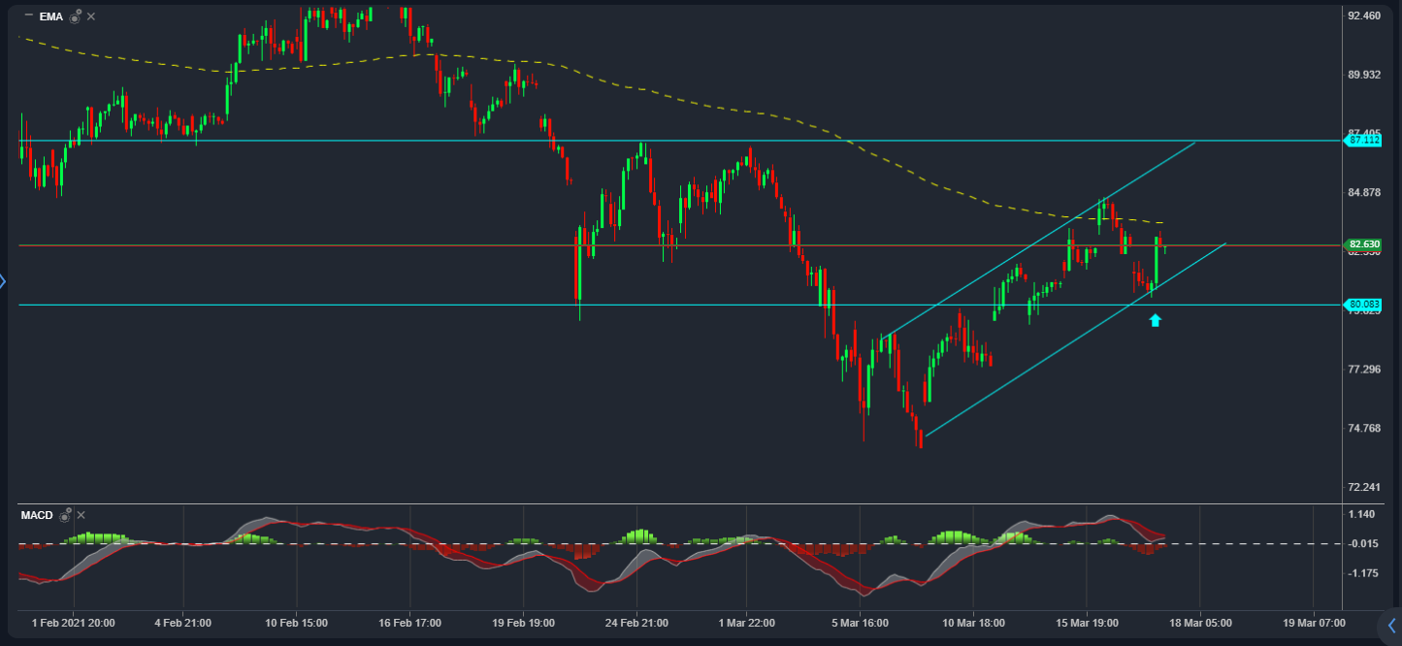This screenshot has height=646, width=1402.
Task: Click the 82.630 green current price label
Action: click(1363, 244)
